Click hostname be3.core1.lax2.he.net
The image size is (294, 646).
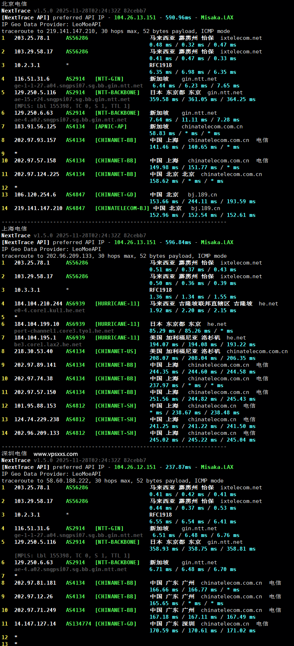coord(48,345)
